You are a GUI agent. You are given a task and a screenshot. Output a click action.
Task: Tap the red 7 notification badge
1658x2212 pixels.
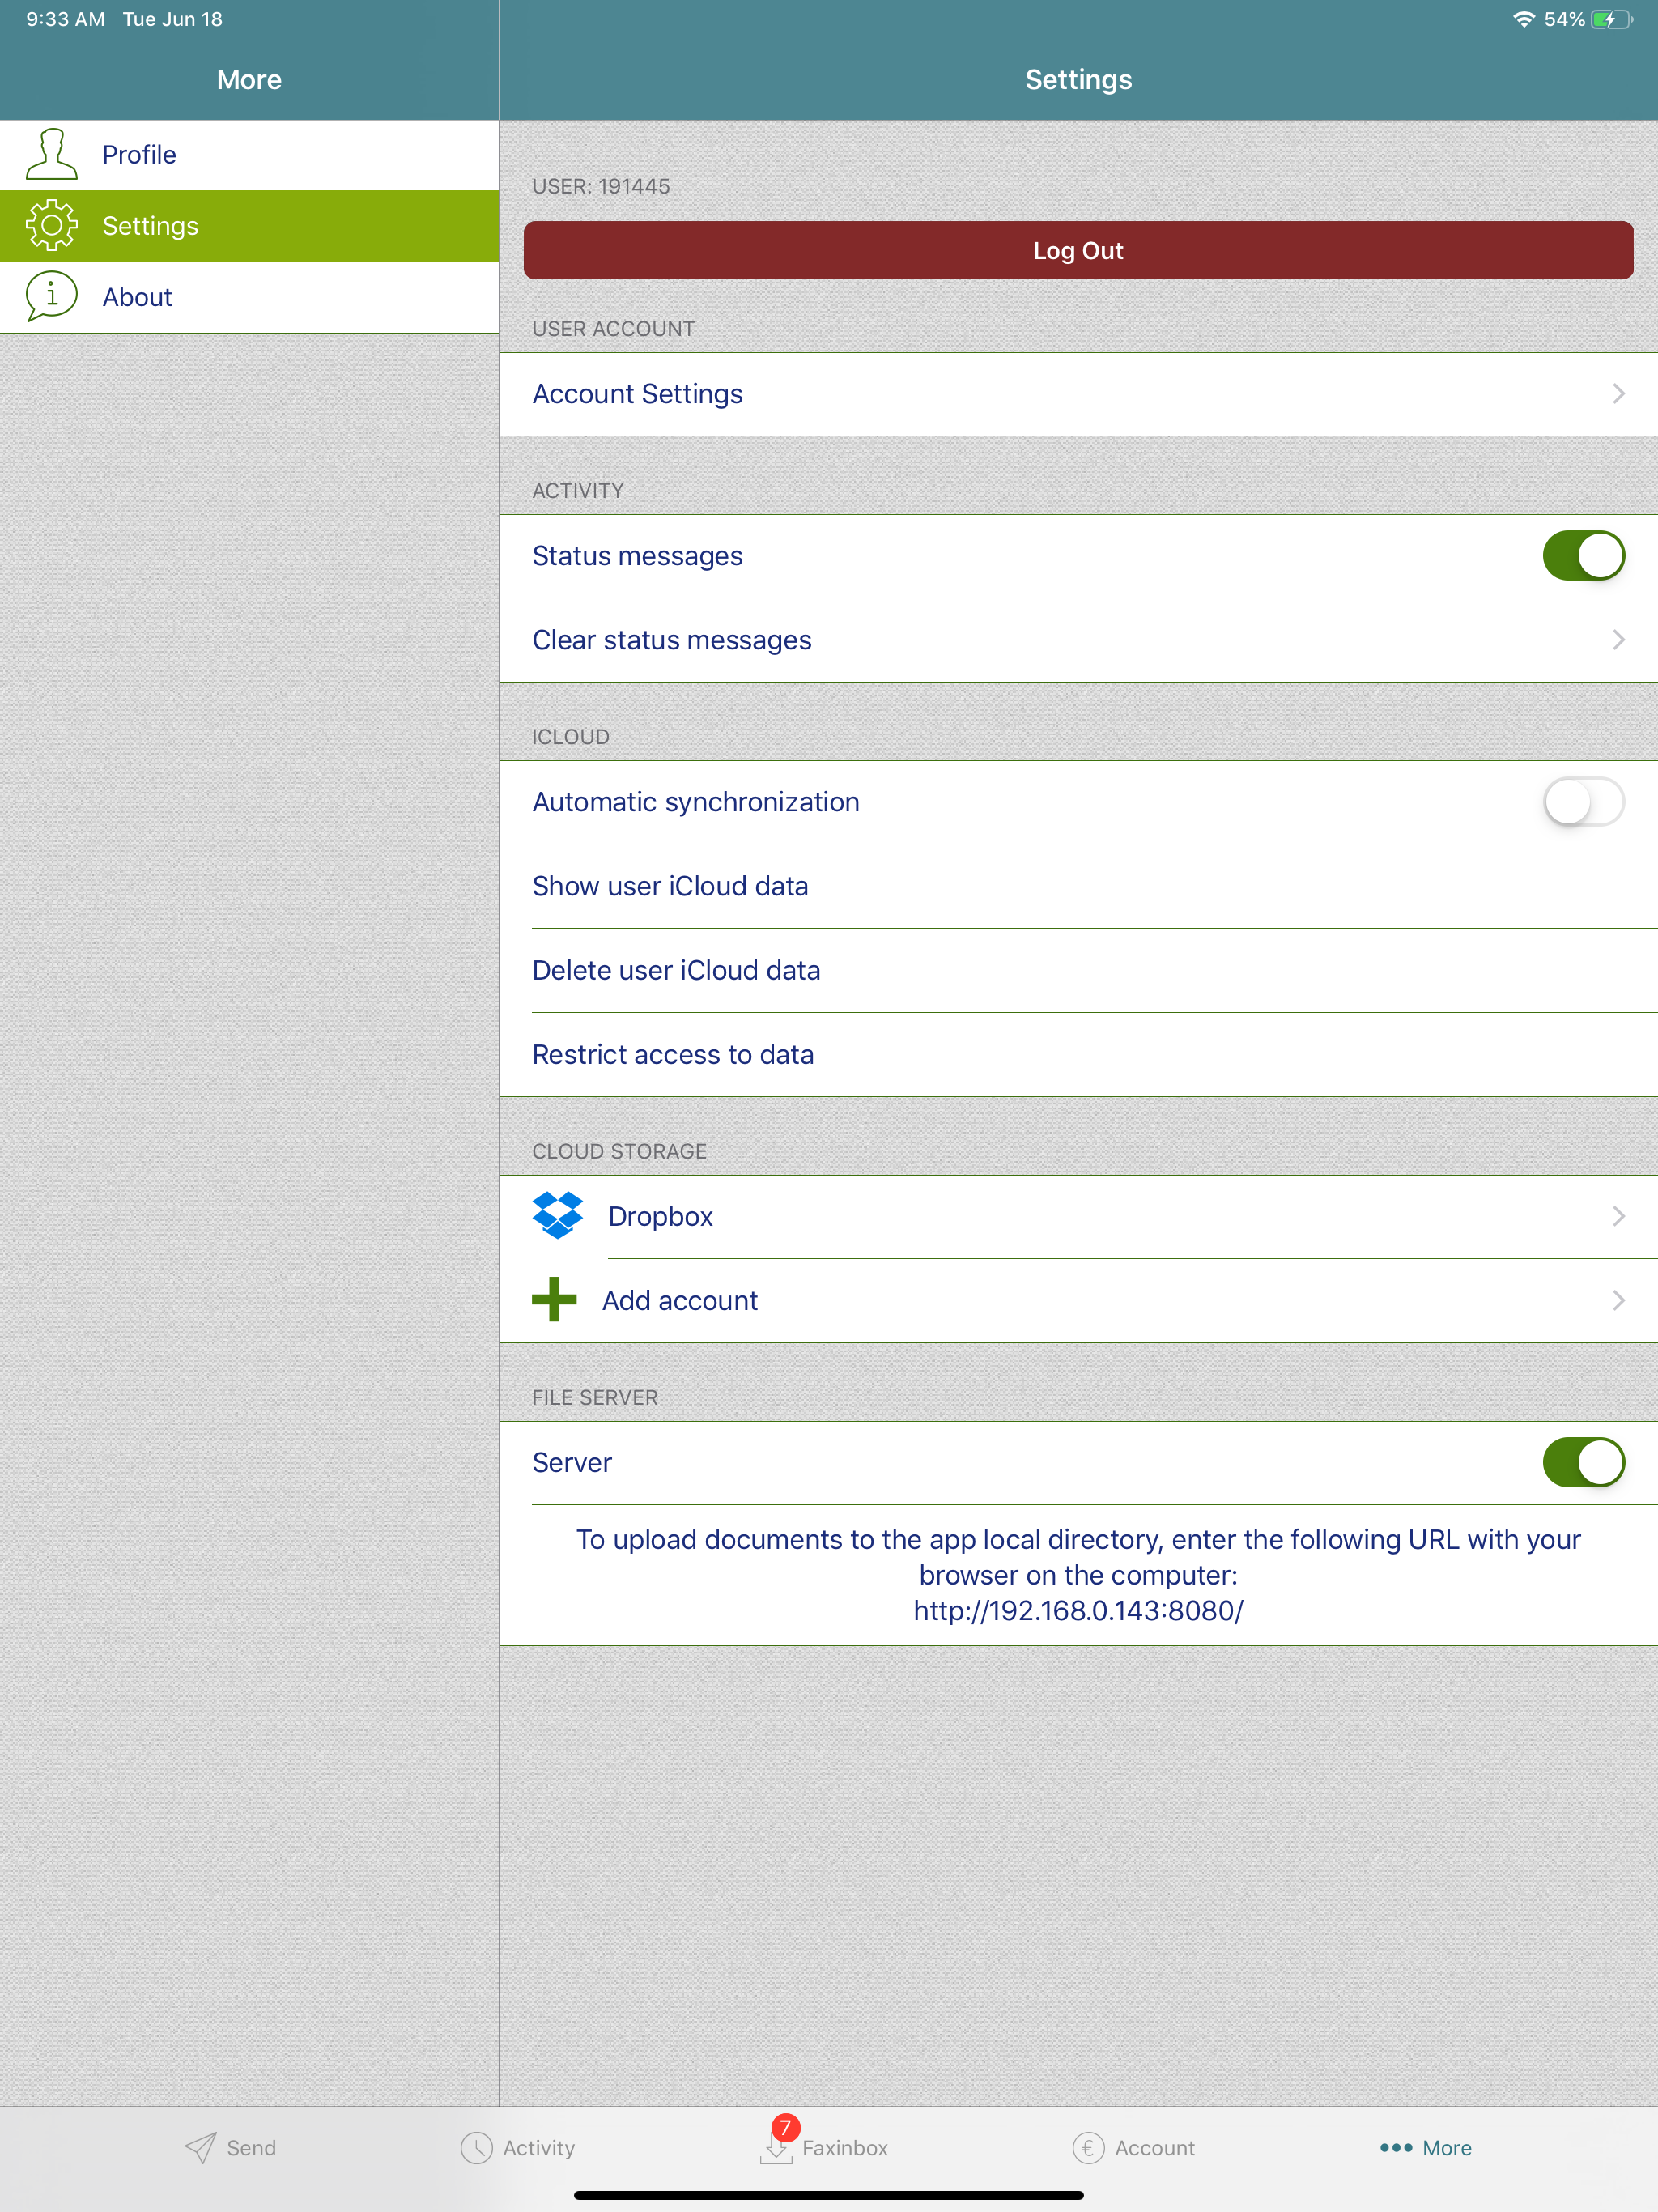click(x=786, y=2128)
